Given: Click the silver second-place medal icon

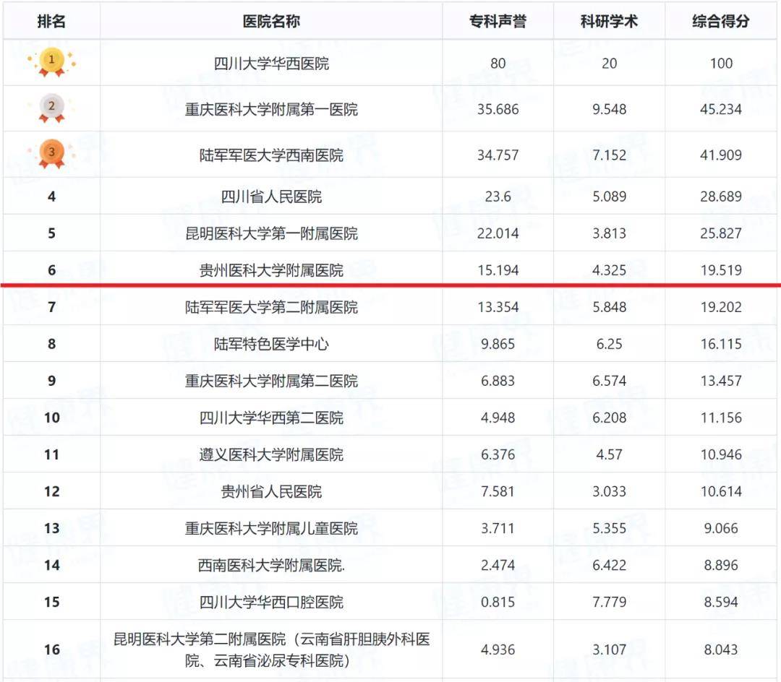Looking at the screenshot, I should pos(51,108).
